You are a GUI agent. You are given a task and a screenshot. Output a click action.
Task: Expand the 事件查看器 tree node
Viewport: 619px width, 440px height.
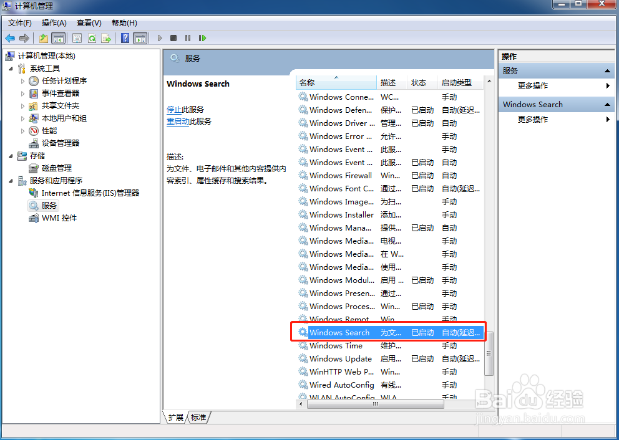point(22,93)
